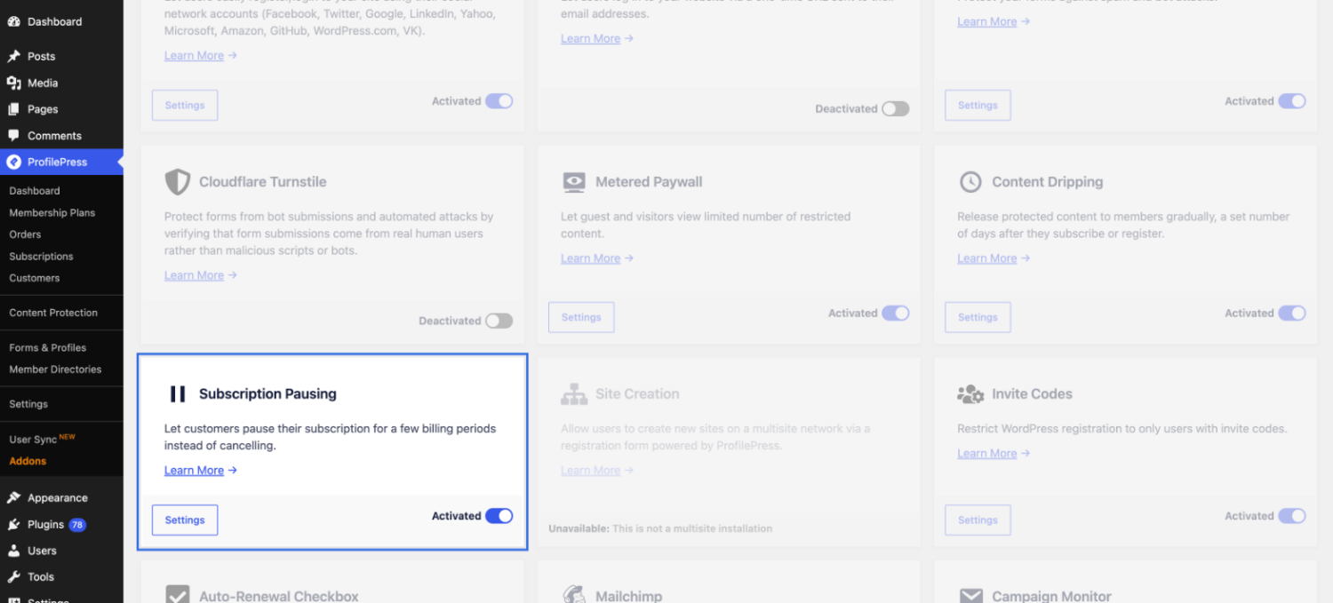Activate the email addresses login addon toggle
The image size is (1333, 603).
(896, 108)
